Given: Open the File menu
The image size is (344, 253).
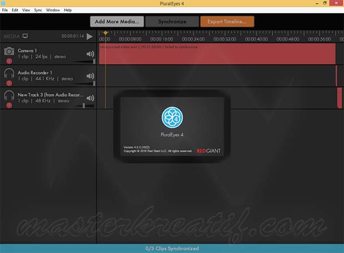Looking at the screenshot, I should click(x=5, y=10).
